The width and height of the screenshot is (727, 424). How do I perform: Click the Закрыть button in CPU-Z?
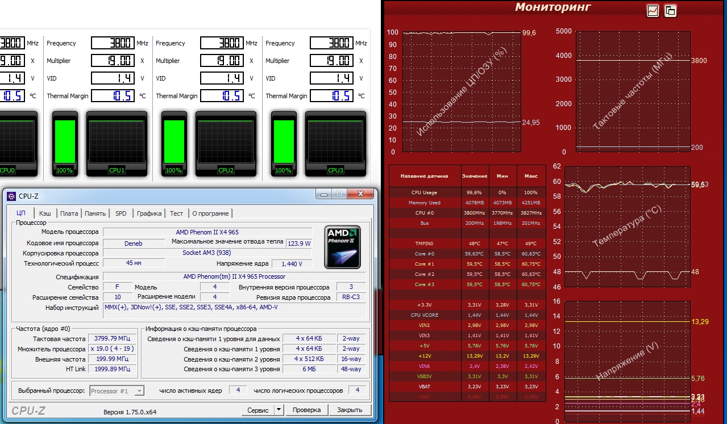click(350, 410)
